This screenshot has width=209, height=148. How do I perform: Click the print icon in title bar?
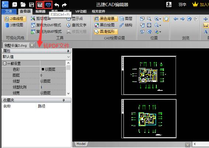point(48,5)
